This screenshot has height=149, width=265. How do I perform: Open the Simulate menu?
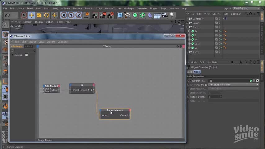pyautogui.click(x=77, y=8)
